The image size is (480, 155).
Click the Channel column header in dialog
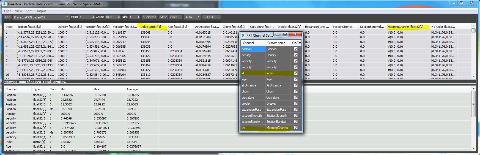coord(253,43)
